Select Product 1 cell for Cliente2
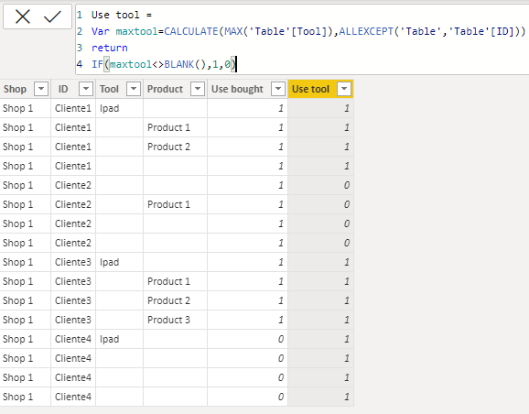Image resolution: width=529 pixels, height=414 pixels. [x=175, y=204]
